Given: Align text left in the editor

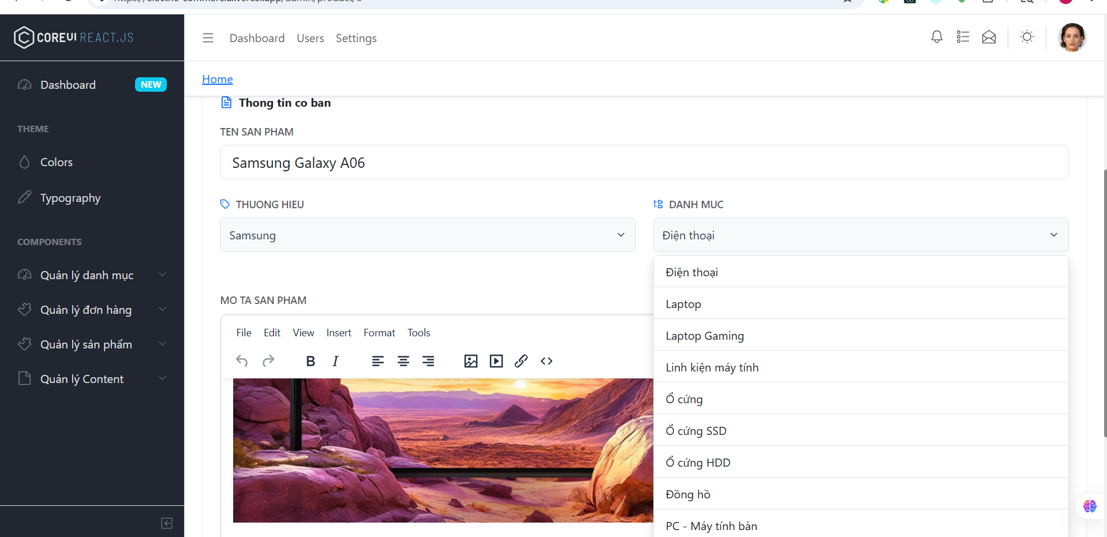Looking at the screenshot, I should point(378,361).
